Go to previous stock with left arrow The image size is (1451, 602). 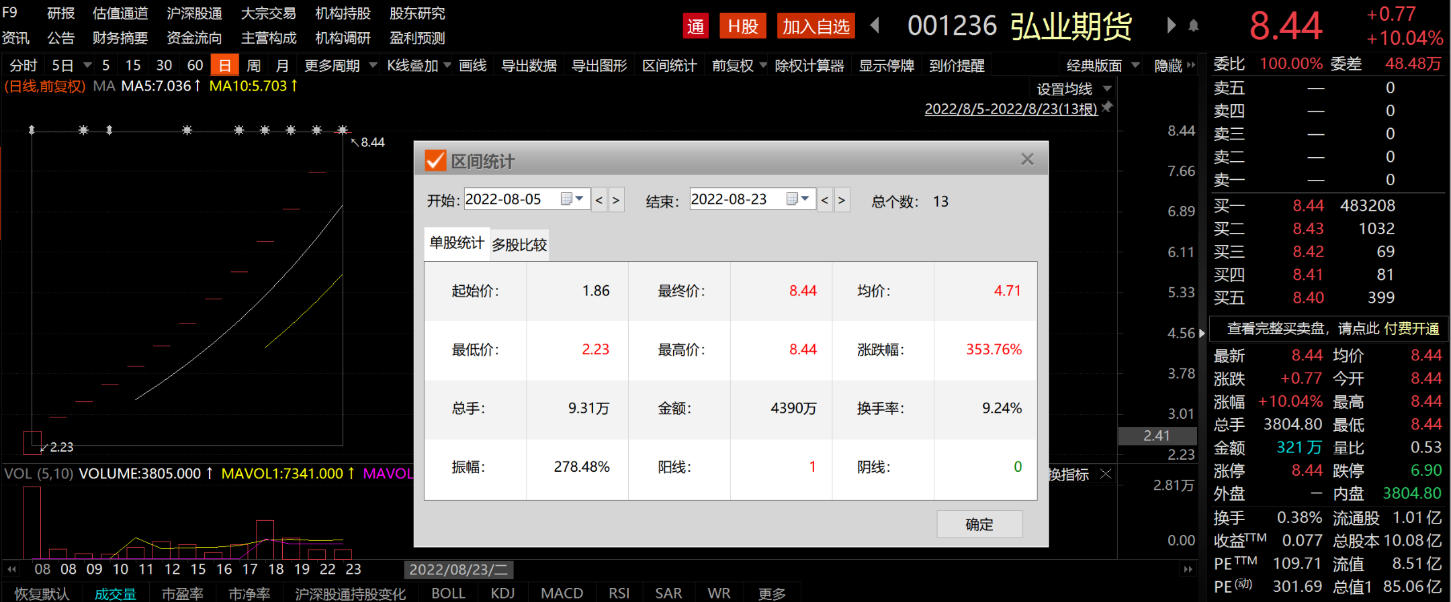point(875,26)
